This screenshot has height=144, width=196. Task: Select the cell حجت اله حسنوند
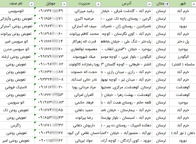(x=84, y=72)
